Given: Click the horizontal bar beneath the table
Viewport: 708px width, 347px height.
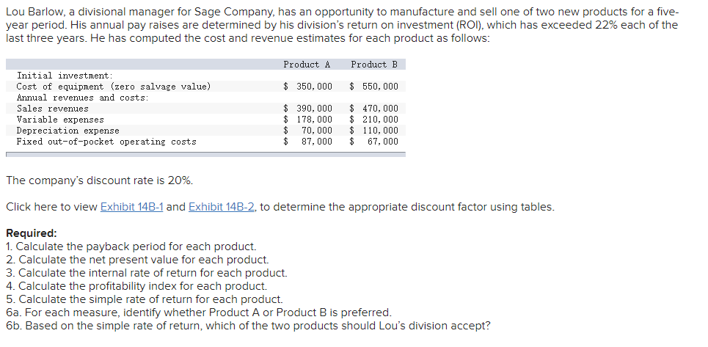Looking at the screenshot, I should [205, 154].
